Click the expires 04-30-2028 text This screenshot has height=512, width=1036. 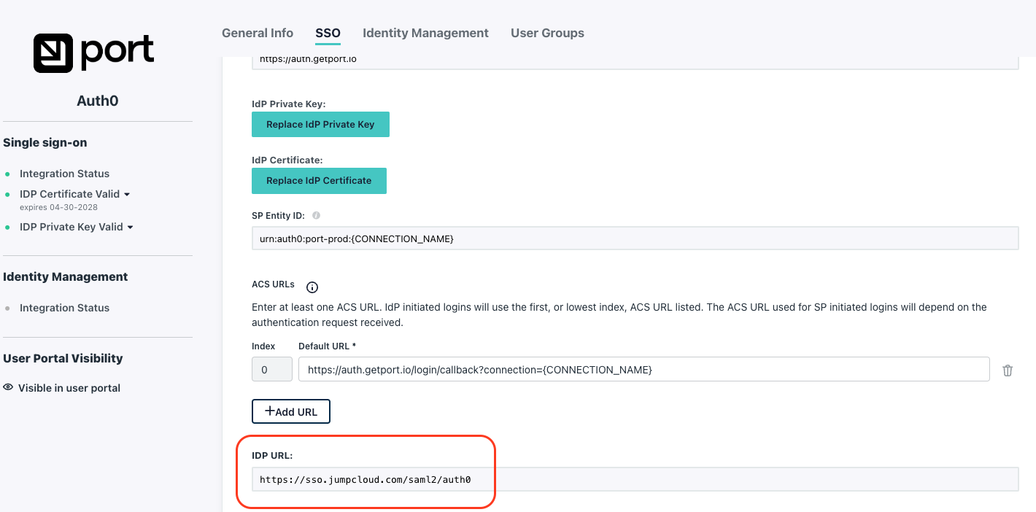[x=58, y=207]
